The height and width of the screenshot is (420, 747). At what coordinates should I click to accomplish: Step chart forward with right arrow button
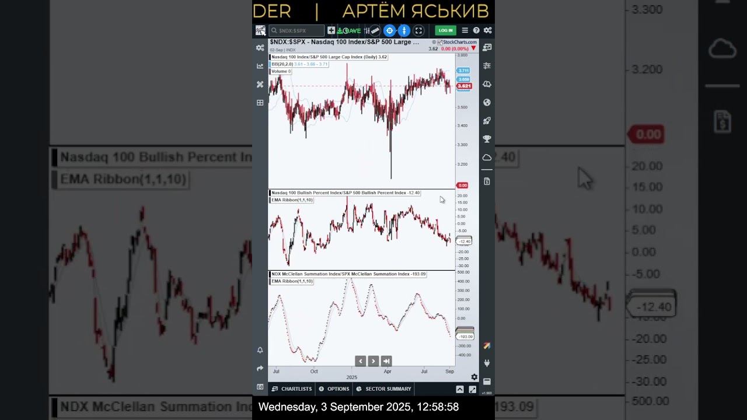click(373, 361)
